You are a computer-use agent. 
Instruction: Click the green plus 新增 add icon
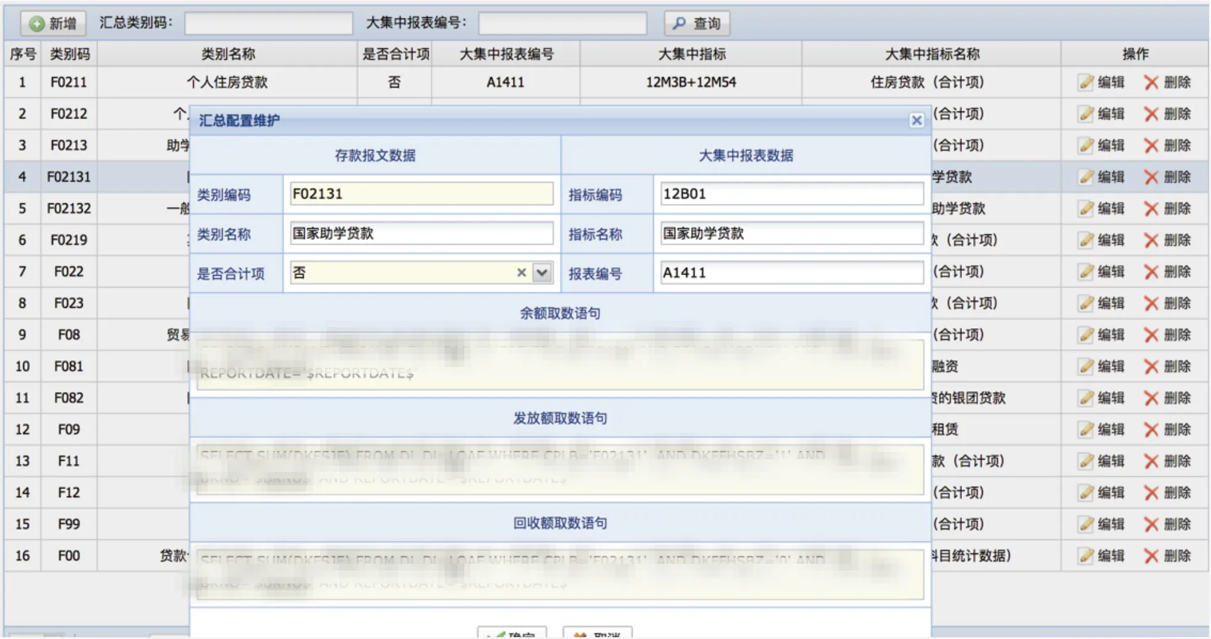(x=37, y=23)
